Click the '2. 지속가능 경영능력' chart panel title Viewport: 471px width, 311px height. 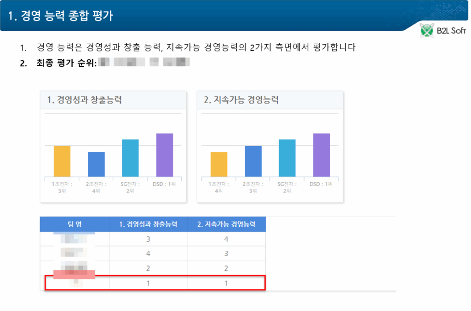[241, 100]
